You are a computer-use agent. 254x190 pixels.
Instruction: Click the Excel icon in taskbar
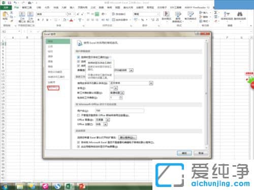coord(69,186)
